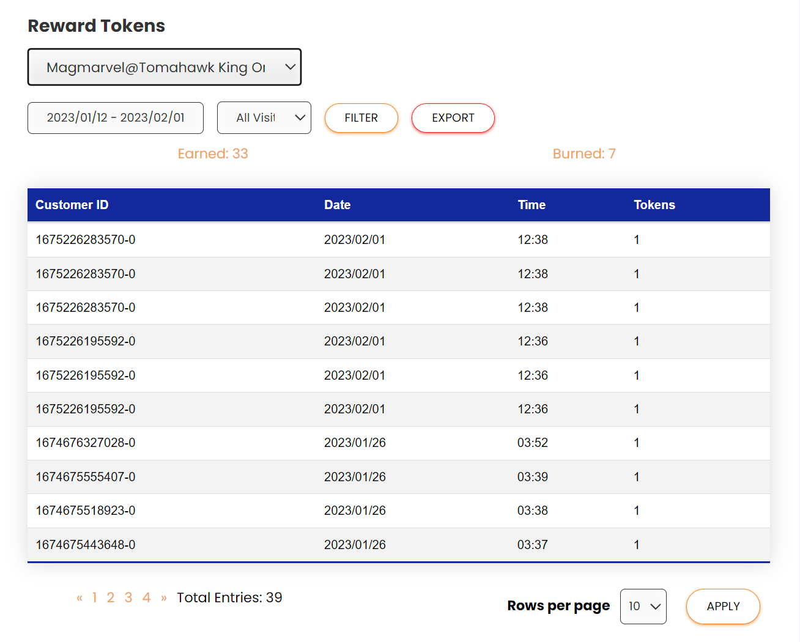Click the next page » arrow

164,598
